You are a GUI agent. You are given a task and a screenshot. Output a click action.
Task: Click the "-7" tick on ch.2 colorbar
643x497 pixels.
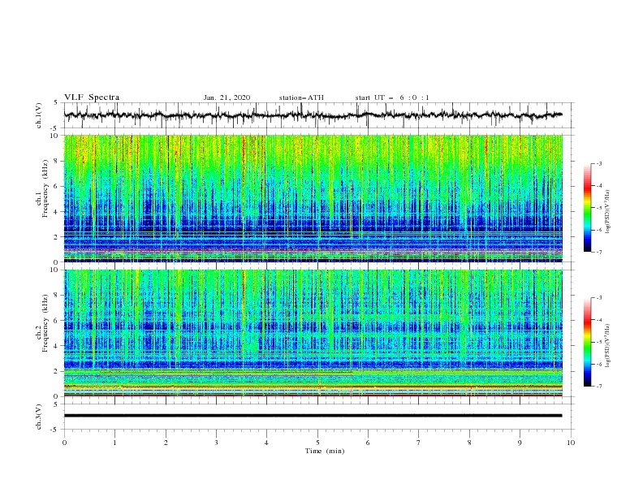click(598, 387)
